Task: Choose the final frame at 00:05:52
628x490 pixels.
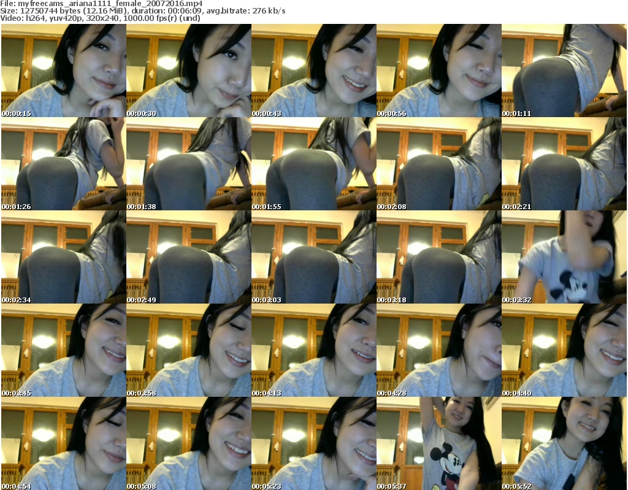Action: pos(564,443)
